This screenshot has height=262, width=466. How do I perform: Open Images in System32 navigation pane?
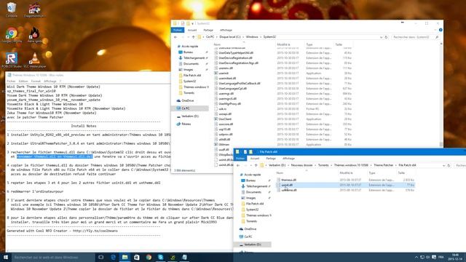tap(188, 70)
